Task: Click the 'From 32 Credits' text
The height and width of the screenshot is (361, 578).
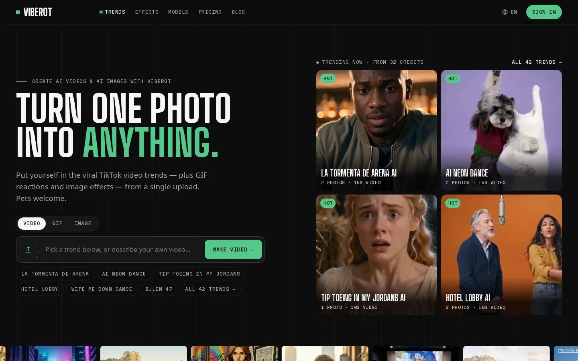Action: (398, 62)
